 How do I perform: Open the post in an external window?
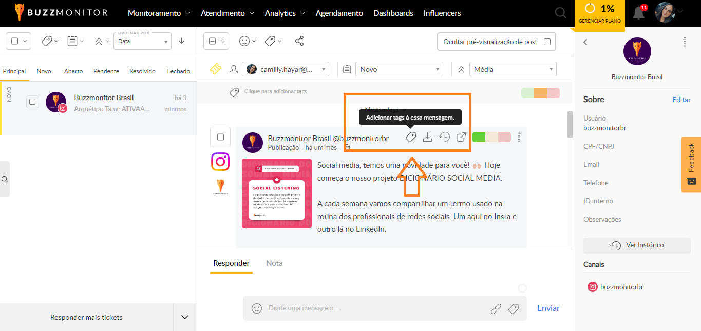click(x=461, y=137)
